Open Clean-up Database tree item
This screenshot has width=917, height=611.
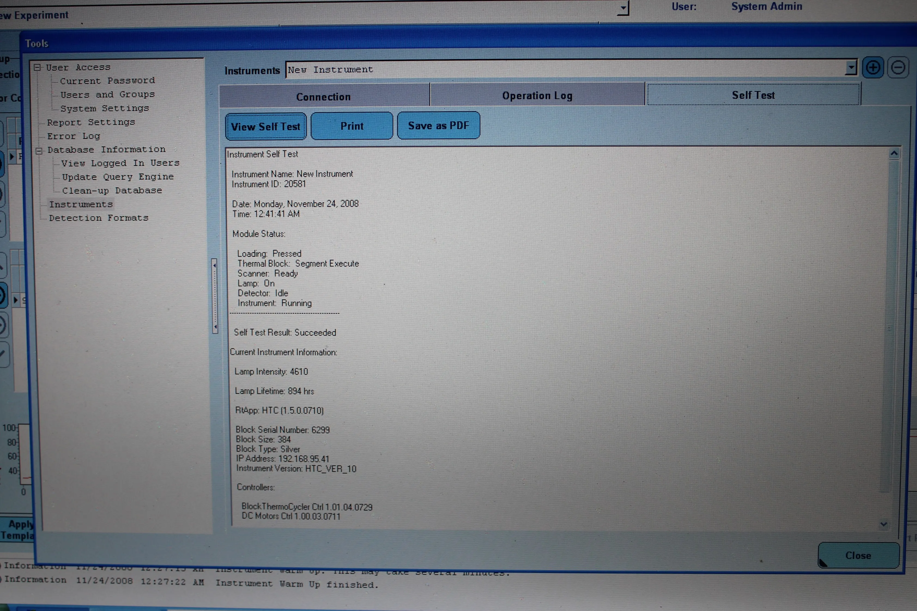point(112,190)
